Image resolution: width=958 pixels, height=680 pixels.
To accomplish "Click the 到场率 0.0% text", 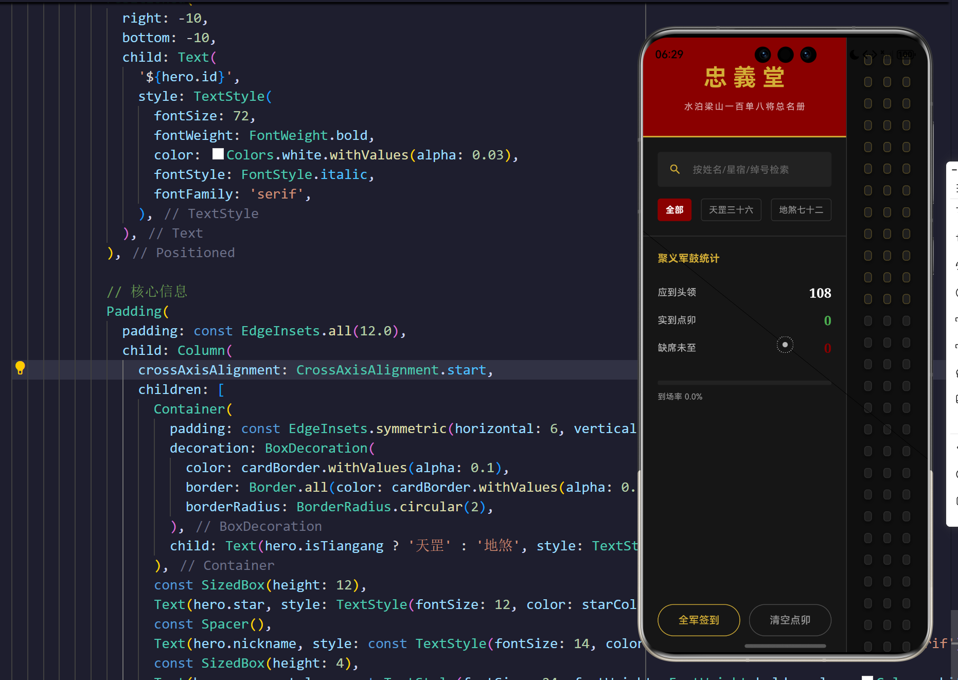I will pyautogui.click(x=680, y=397).
